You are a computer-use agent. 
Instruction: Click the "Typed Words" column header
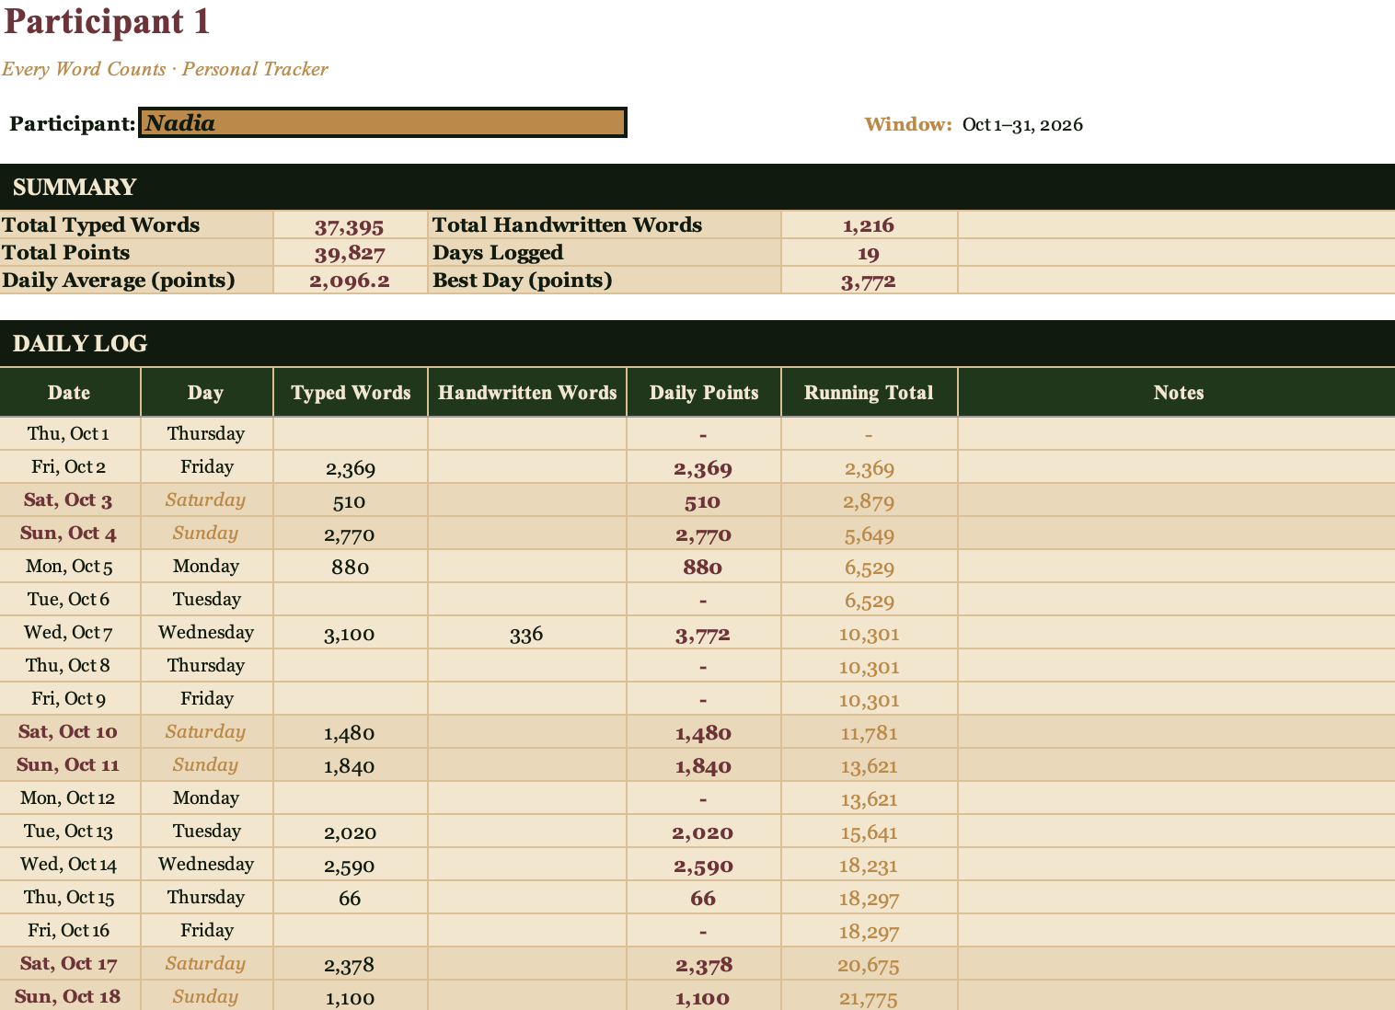351,393
